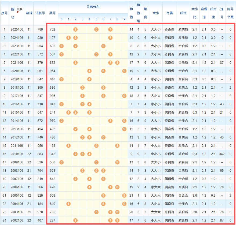Click the 连号 value 342 in row 2010106
236x225 pixels.
[x=222, y=154]
